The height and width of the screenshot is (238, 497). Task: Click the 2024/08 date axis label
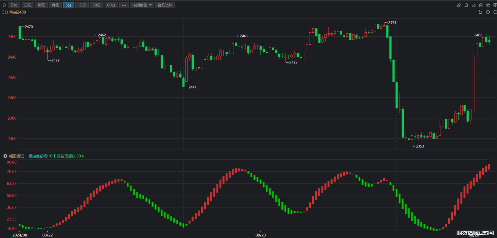pyautogui.click(x=20, y=235)
